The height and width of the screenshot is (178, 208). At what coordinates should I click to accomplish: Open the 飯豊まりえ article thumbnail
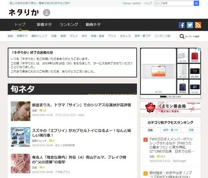coord(20,111)
